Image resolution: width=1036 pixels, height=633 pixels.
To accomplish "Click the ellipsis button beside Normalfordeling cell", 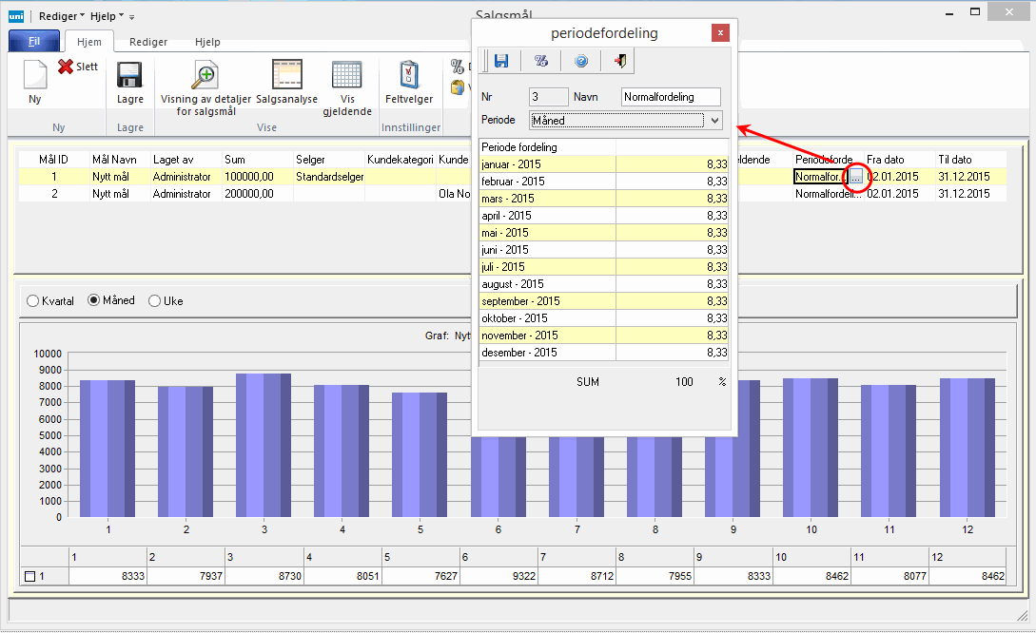I will click(x=856, y=177).
